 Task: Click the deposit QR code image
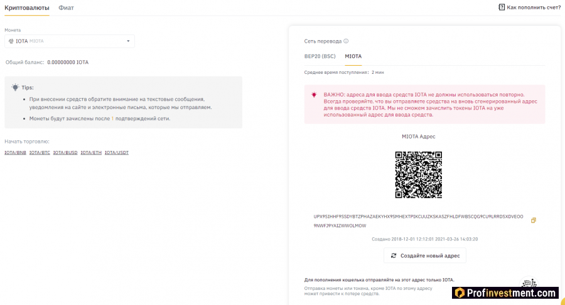point(418,175)
